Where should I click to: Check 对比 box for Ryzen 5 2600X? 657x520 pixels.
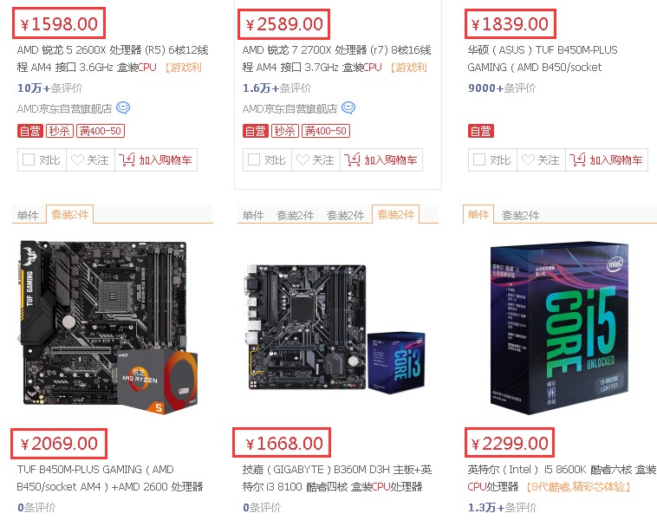pyautogui.click(x=29, y=159)
